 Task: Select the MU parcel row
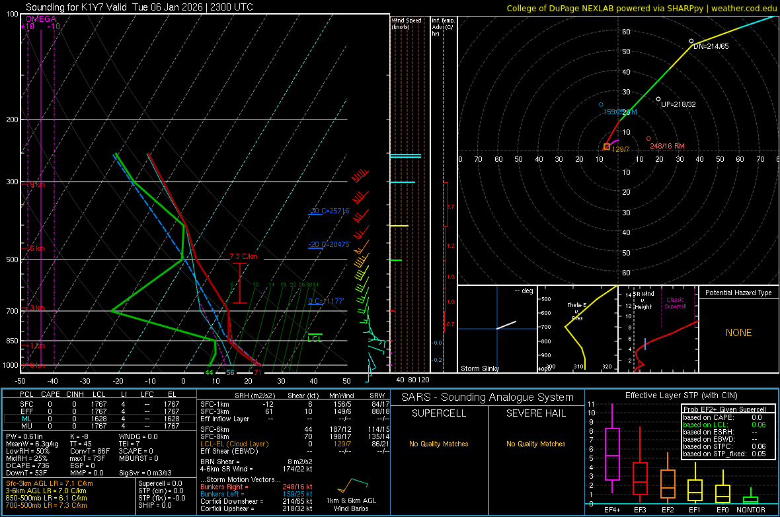(x=100, y=425)
